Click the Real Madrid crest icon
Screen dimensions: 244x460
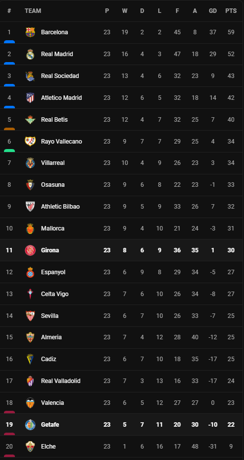click(30, 54)
